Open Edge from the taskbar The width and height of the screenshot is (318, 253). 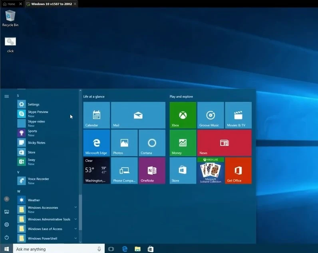125,249
